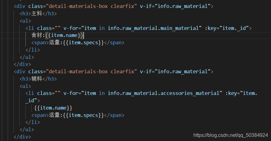Click the :key="item._id" attribute in main list

(x=227, y=28)
